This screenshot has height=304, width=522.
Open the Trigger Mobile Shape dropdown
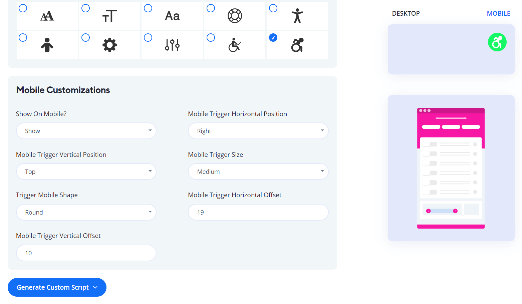click(x=86, y=213)
